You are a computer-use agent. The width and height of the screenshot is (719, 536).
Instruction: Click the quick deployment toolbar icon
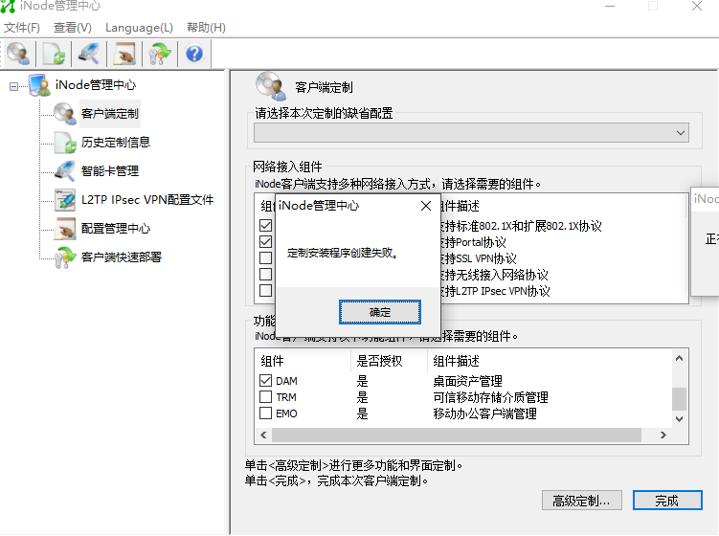160,54
